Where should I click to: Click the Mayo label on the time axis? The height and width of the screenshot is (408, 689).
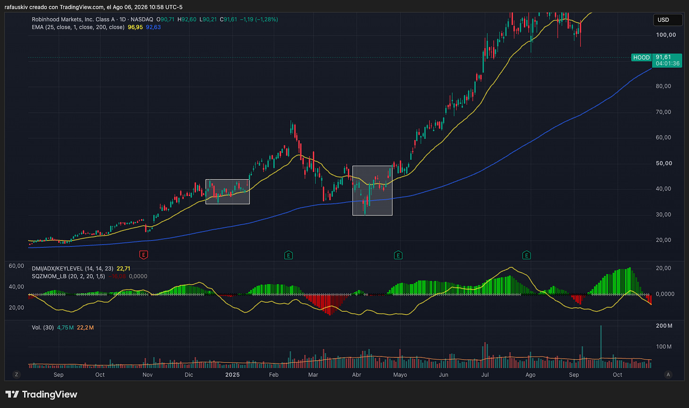[400, 374]
